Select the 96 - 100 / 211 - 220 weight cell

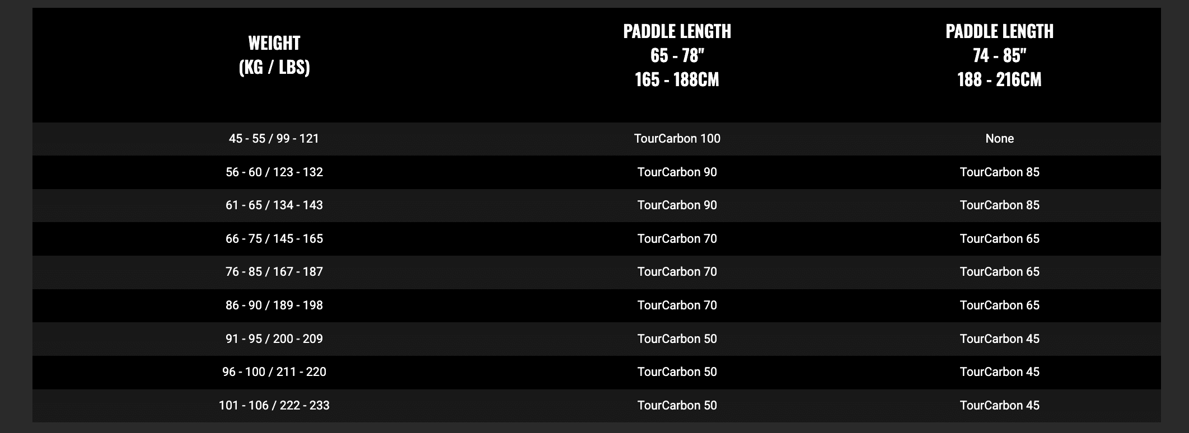(274, 371)
